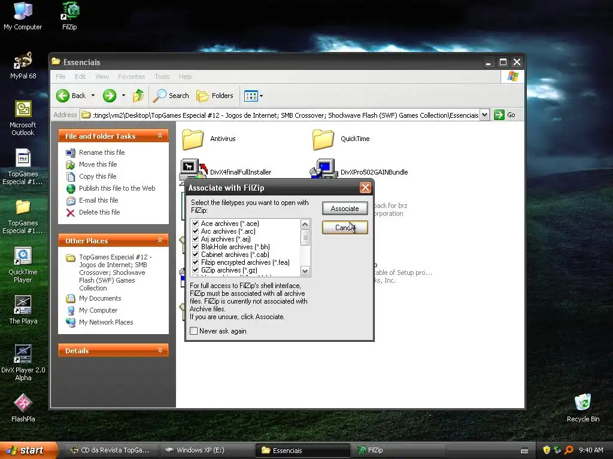Open My Computer desktop icon
The width and height of the screenshot is (613, 459).
(23, 16)
